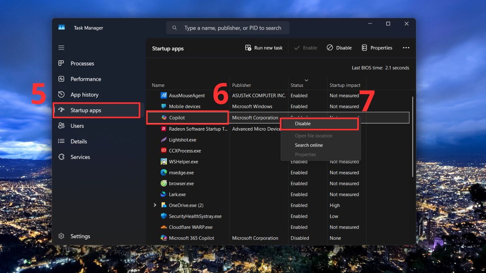Open Properties from the toolbar
This screenshot has height=273, width=486.
pyautogui.click(x=377, y=48)
